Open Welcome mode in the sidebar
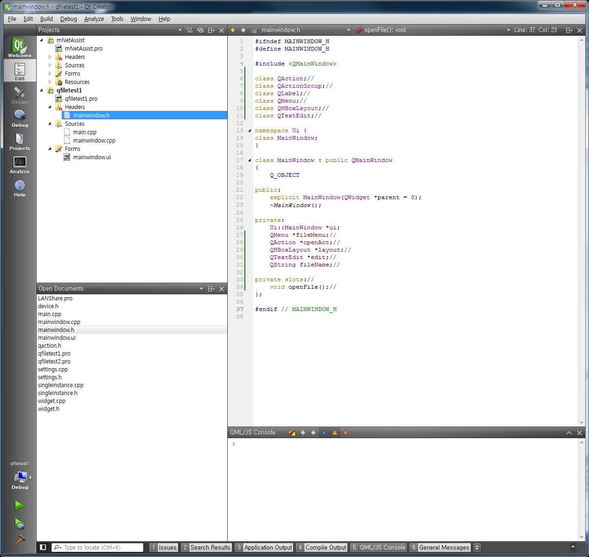 (x=19, y=47)
